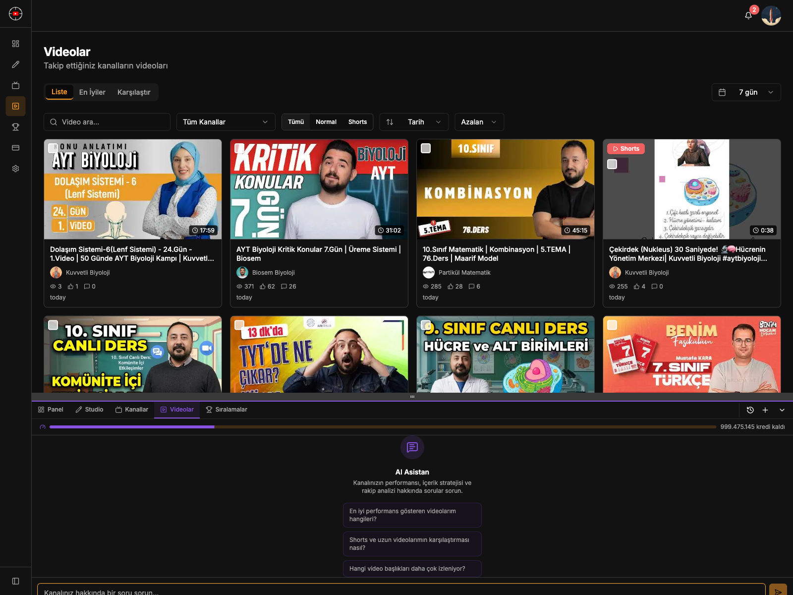Filter videos by Normal
Screen dimensions: 793x595
tap(326, 122)
